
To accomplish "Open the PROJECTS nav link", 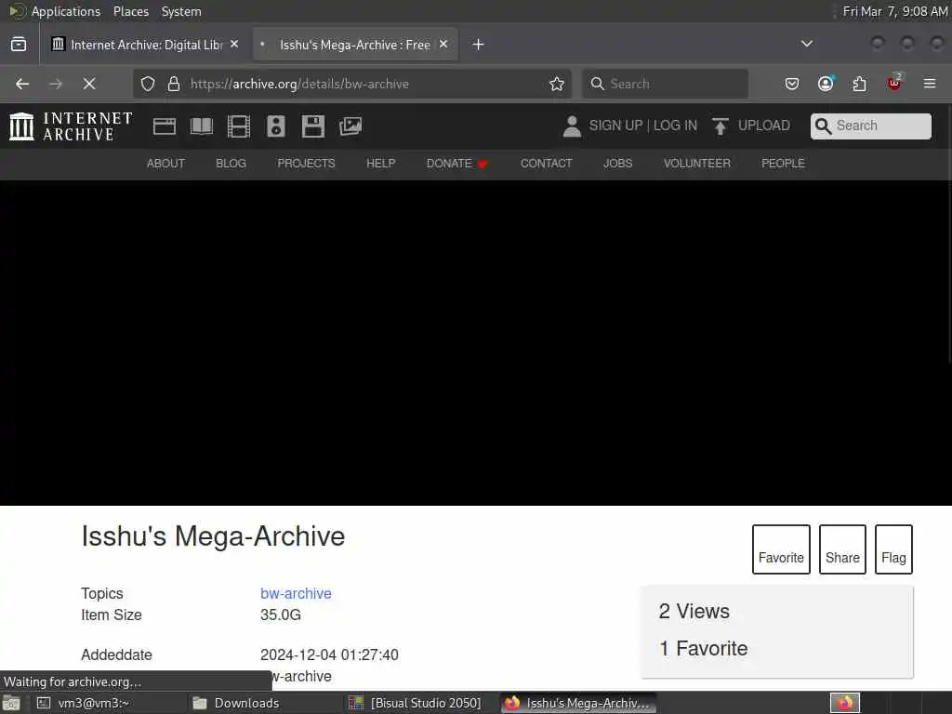I will tap(306, 164).
